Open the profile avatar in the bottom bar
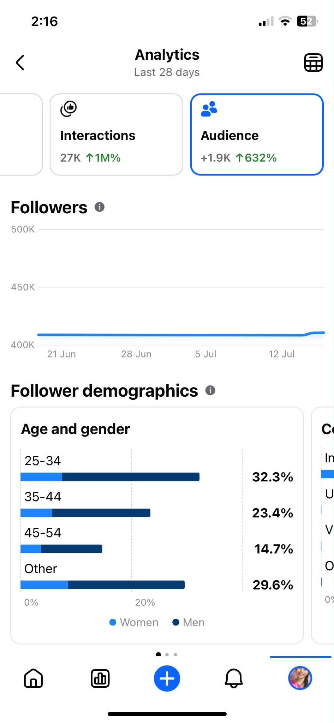Image resolution: width=334 pixels, height=723 pixels. point(300,678)
